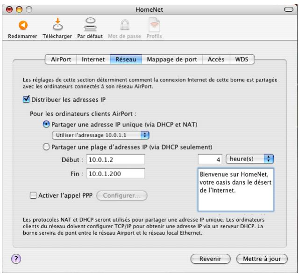Click the Fin address field 10.0.1.200
Image resolution: width=299 pixels, height=275 pixels.
click(116, 173)
